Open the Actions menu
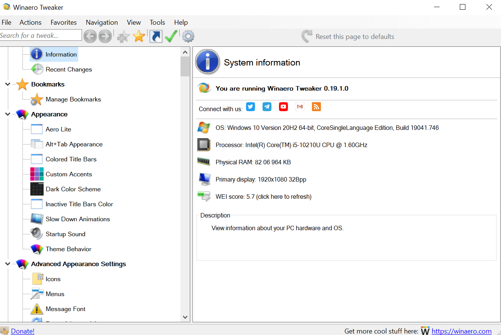 coord(30,22)
